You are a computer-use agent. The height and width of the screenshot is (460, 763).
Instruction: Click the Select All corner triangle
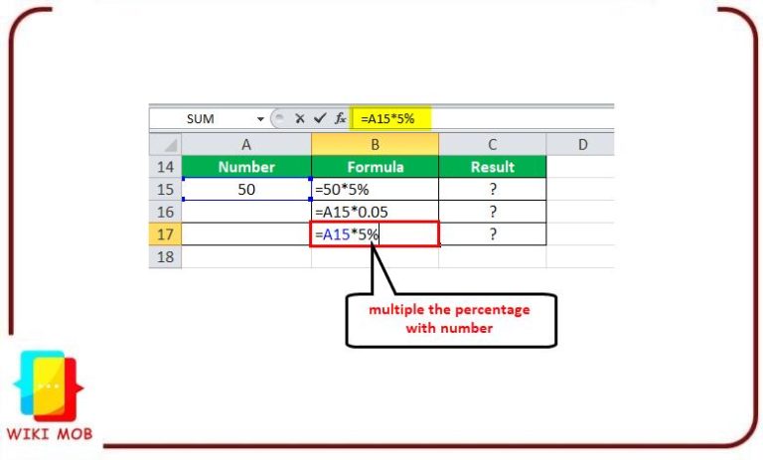(165, 144)
